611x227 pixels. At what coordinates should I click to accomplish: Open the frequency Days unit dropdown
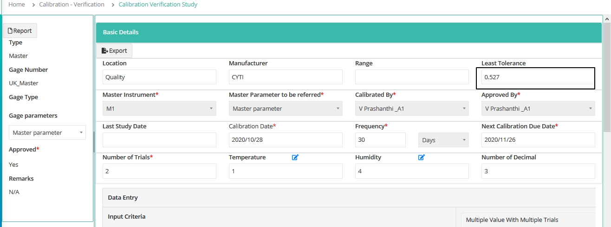(443, 140)
